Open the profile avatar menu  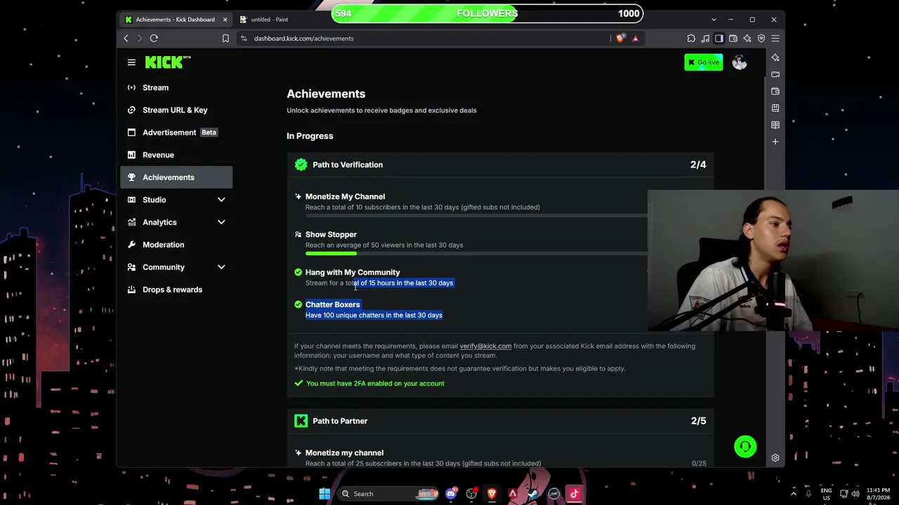(739, 62)
